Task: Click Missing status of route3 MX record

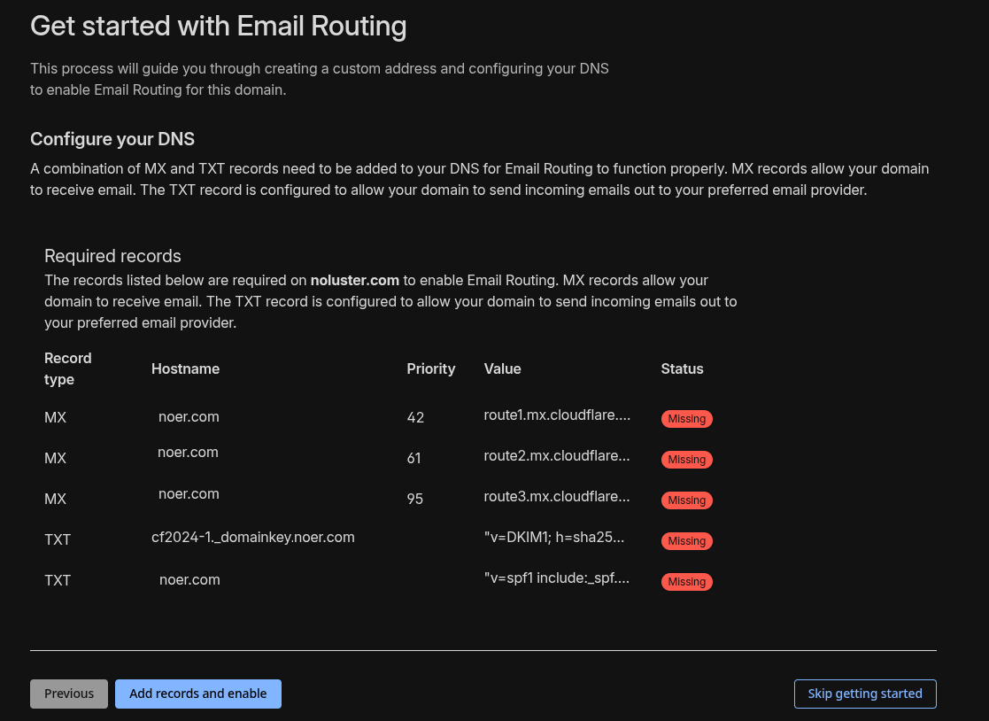Action: [686, 500]
